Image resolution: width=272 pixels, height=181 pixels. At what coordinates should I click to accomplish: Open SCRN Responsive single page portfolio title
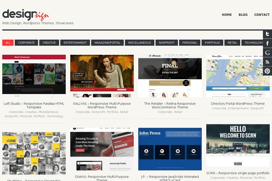point(238,173)
